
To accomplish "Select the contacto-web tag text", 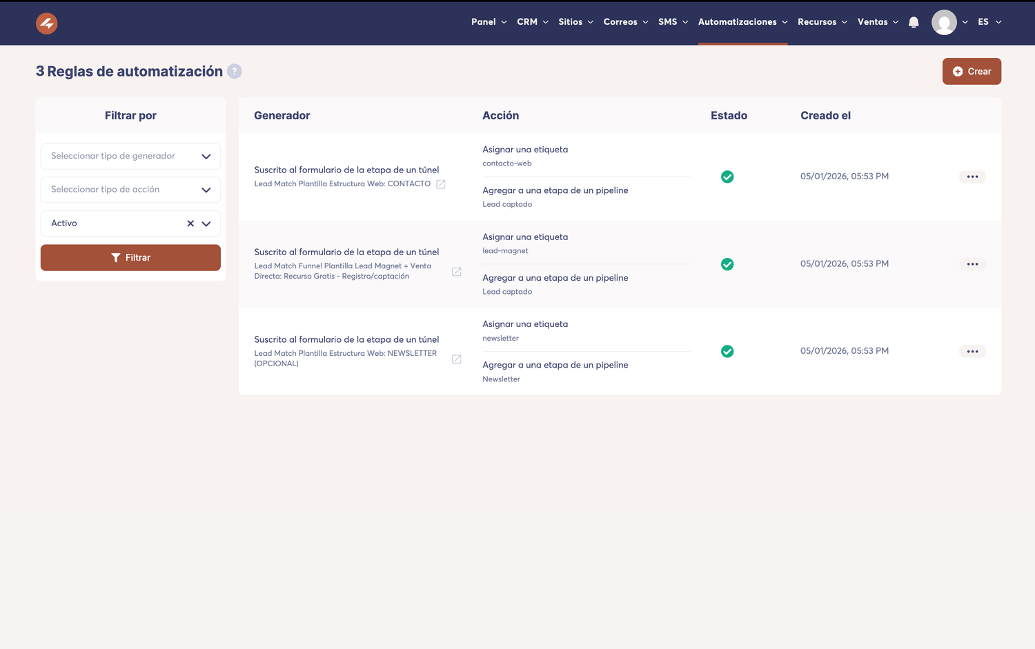I will pyautogui.click(x=506, y=163).
